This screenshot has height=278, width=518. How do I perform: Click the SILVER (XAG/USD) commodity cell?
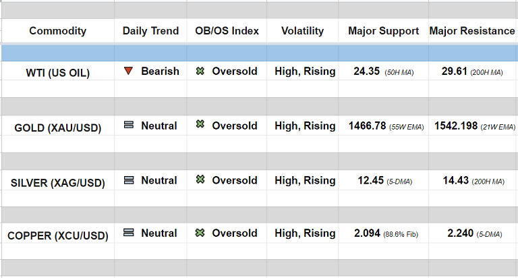click(x=58, y=182)
